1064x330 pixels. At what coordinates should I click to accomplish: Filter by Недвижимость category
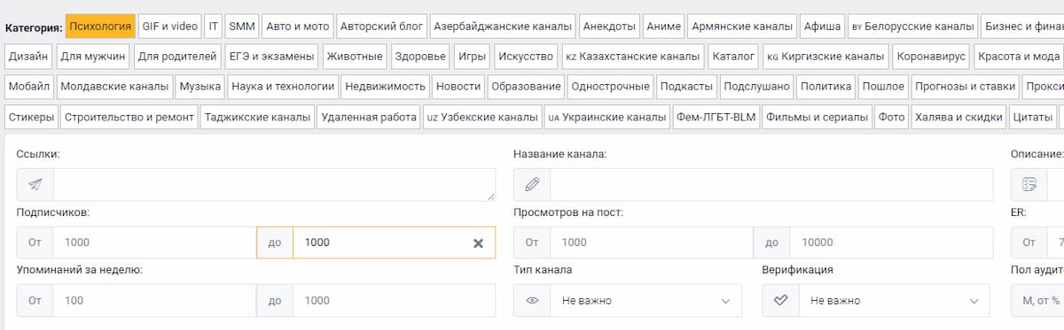pos(387,87)
